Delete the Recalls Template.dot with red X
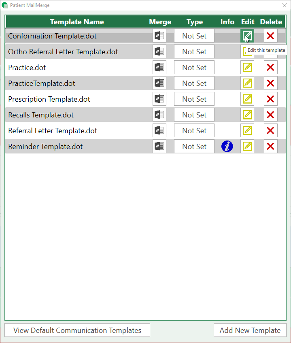The image size is (291, 343). pyautogui.click(x=270, y=115)
